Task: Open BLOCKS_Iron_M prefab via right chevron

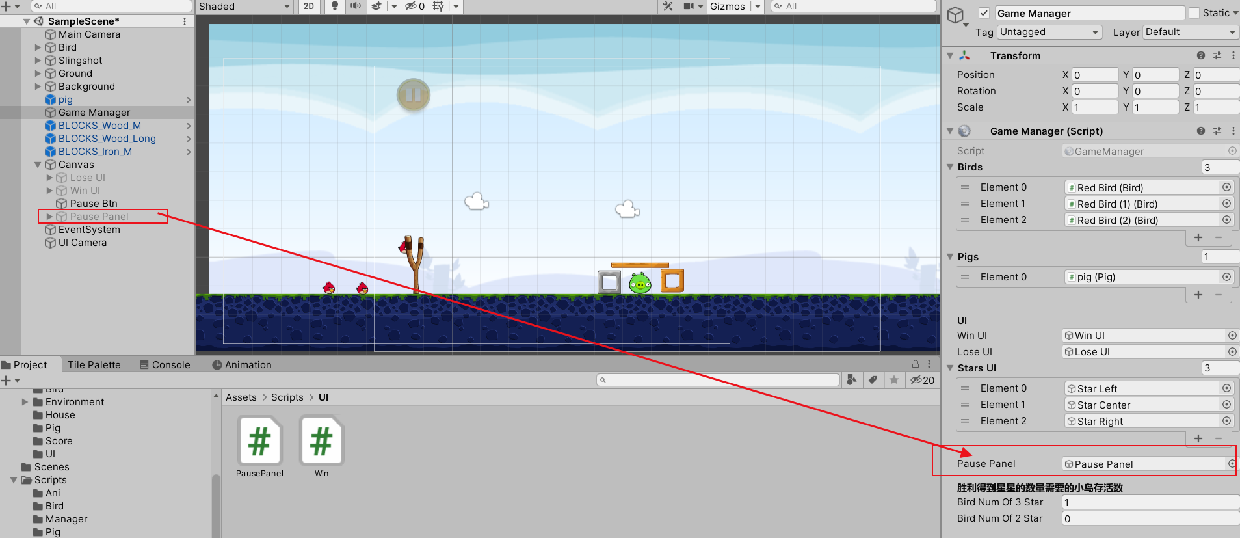Action: (x=189, y=152)
